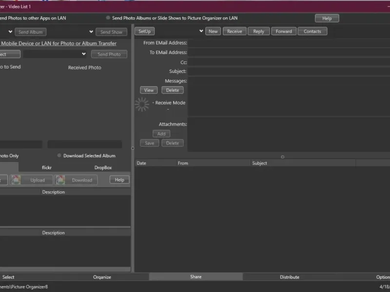Switch to DropBox tab
This screenshot has width=390, height=292.
103,167
